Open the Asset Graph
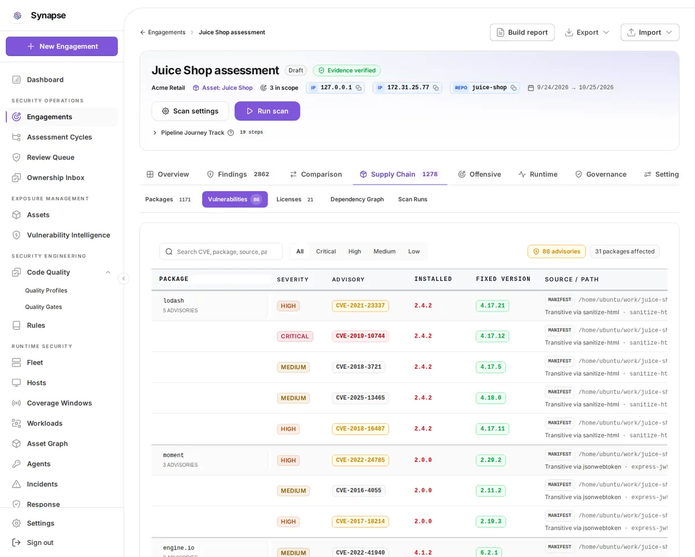This screenshot has height=557, width=695. click(61, 443)
